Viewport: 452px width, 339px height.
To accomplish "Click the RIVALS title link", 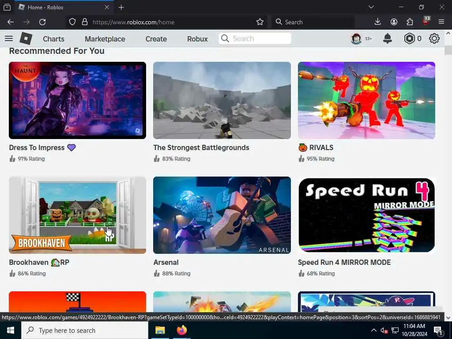I will pyautogui.click(x=316, y=147).
